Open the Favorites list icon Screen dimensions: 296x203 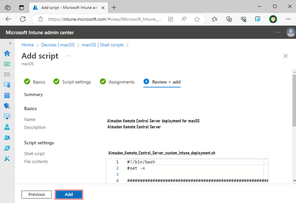(214, 19)
